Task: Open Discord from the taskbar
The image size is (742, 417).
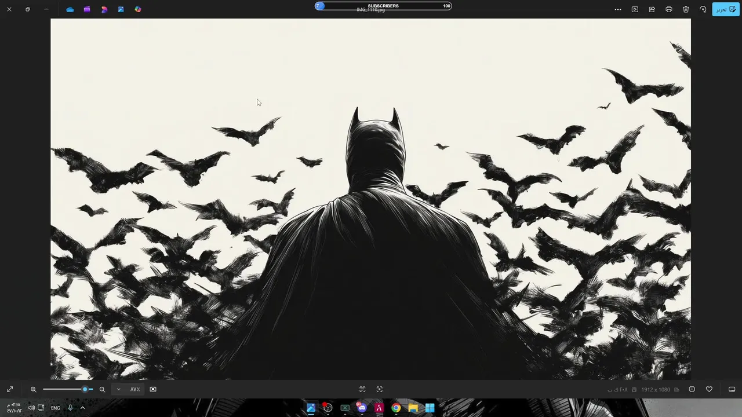Action: click(x=362, y=408)
